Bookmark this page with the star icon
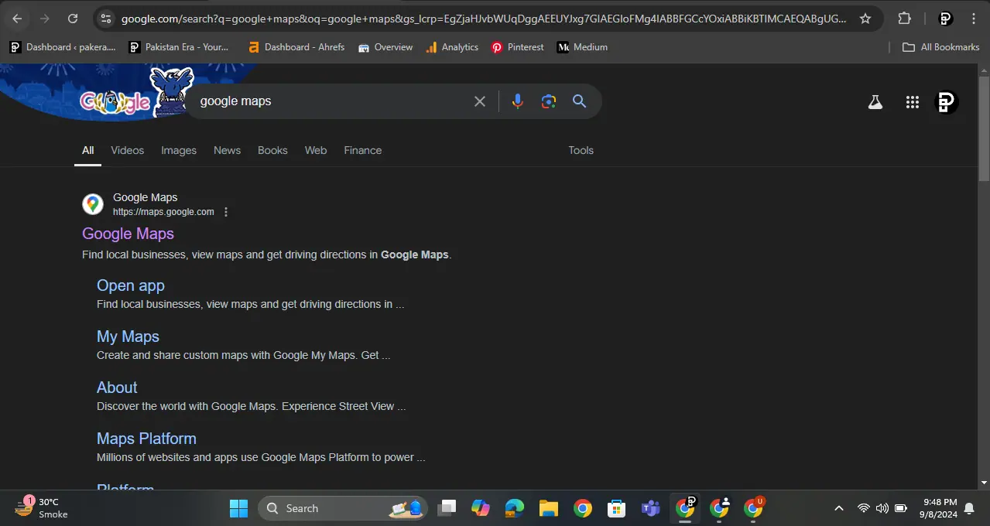The height and width of the screenshot is (526, 990). click(865, 19)
